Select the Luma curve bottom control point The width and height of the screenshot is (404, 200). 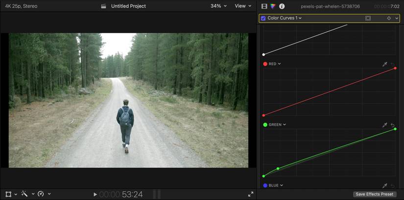(263, 55)
